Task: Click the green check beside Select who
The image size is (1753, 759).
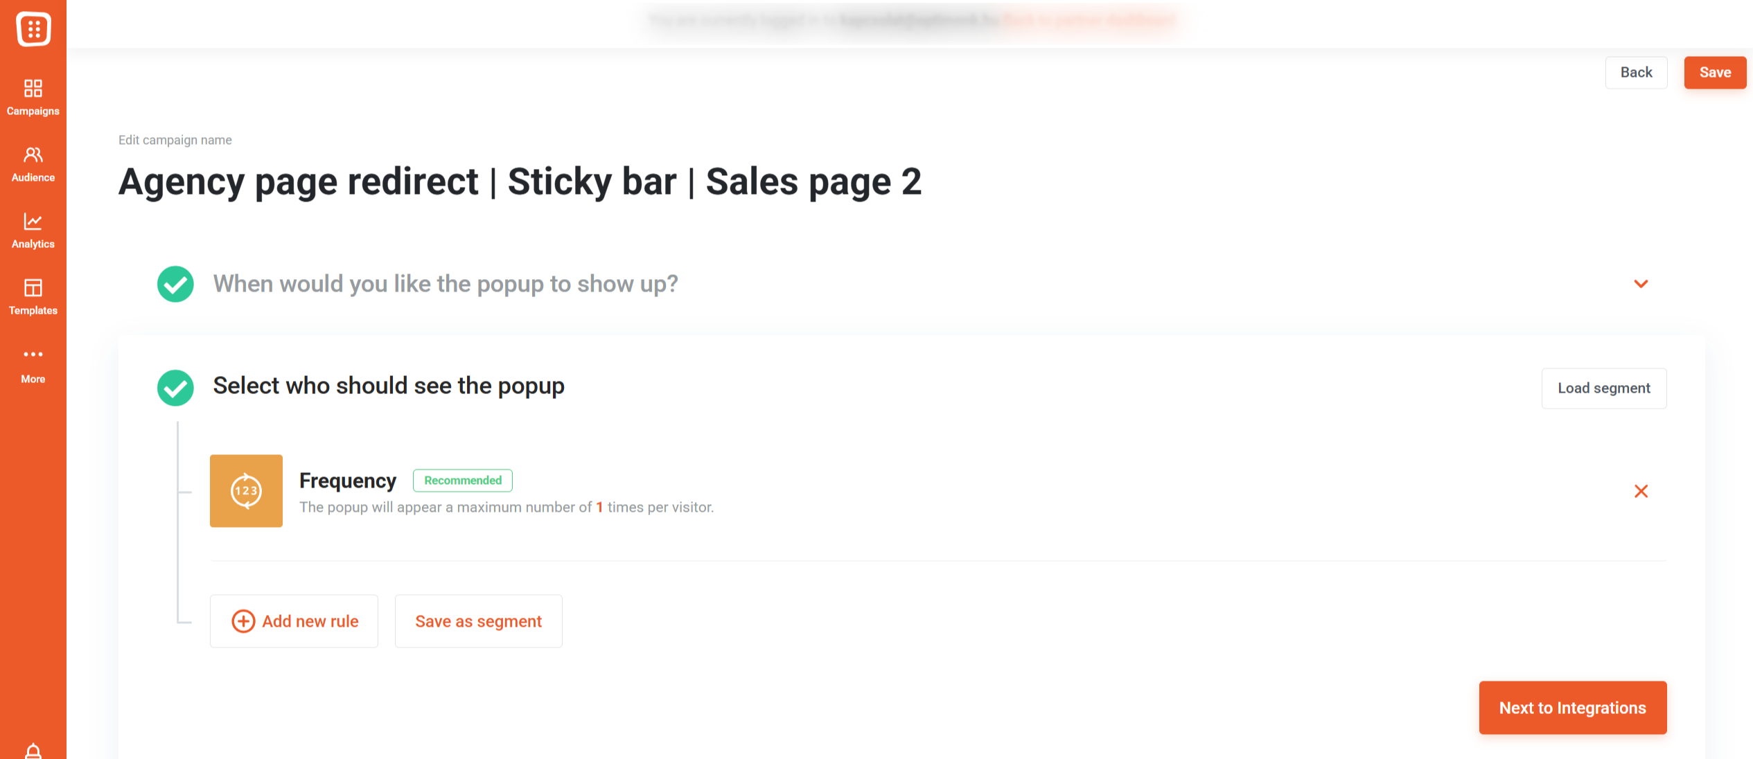Action: click(x=175, y=388)
